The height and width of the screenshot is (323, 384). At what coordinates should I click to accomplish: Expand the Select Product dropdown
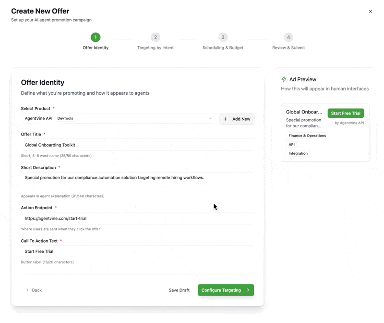click(x=119, y=118)
